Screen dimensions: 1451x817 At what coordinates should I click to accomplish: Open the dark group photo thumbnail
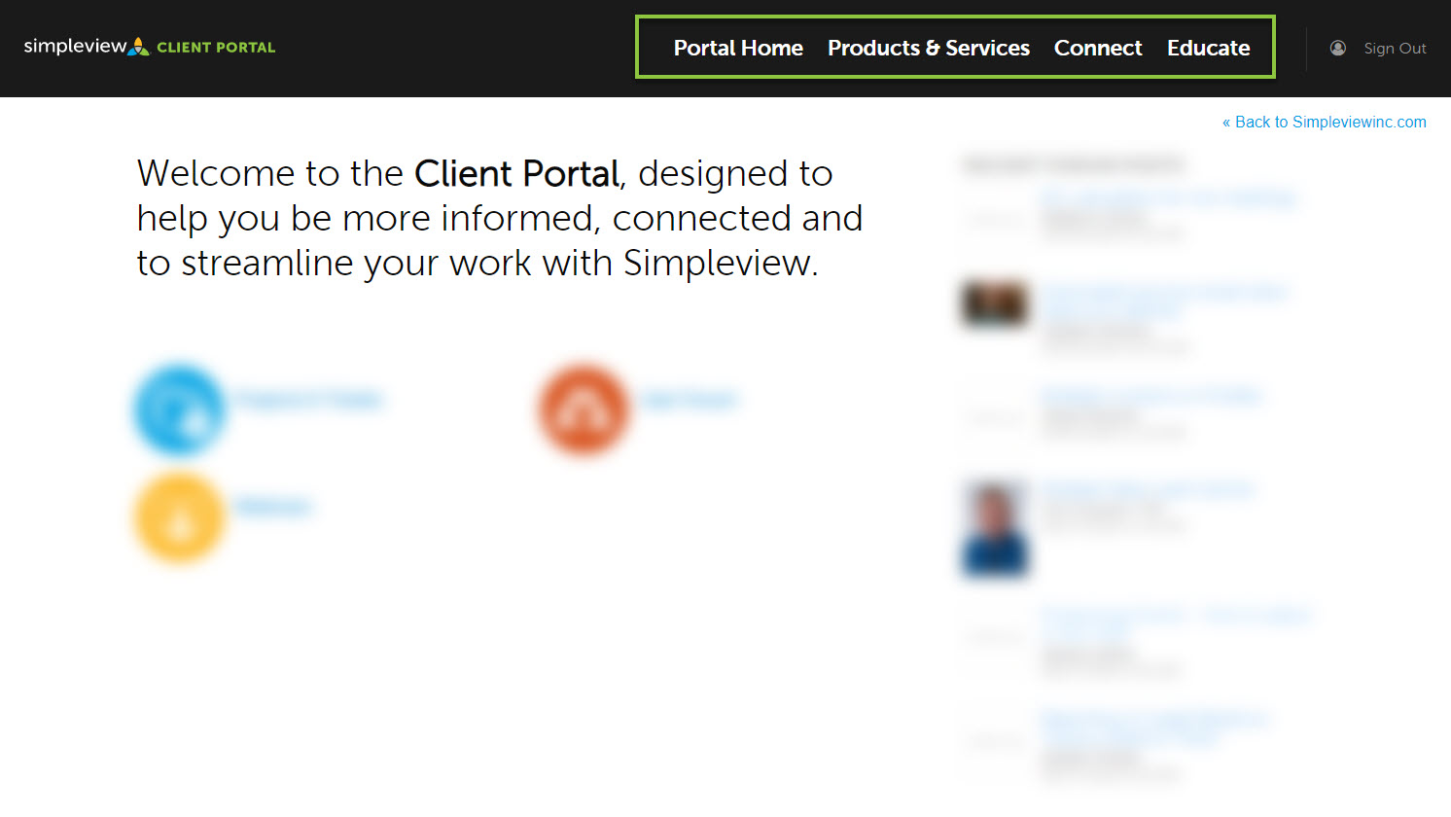[x=994, y=303]
